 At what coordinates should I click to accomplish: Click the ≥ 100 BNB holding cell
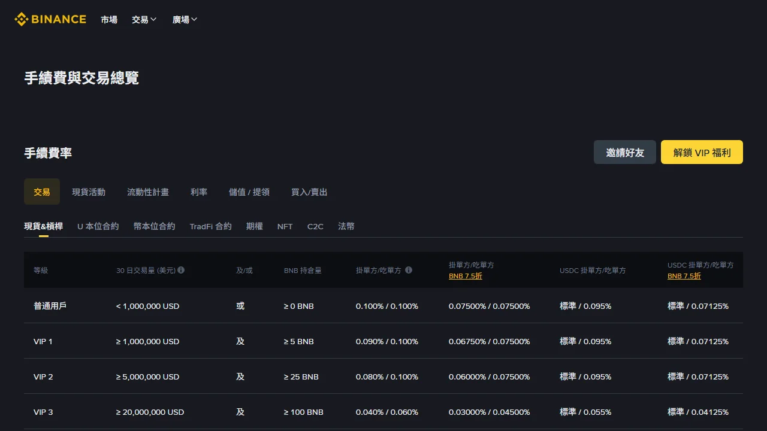pos(304,412)
